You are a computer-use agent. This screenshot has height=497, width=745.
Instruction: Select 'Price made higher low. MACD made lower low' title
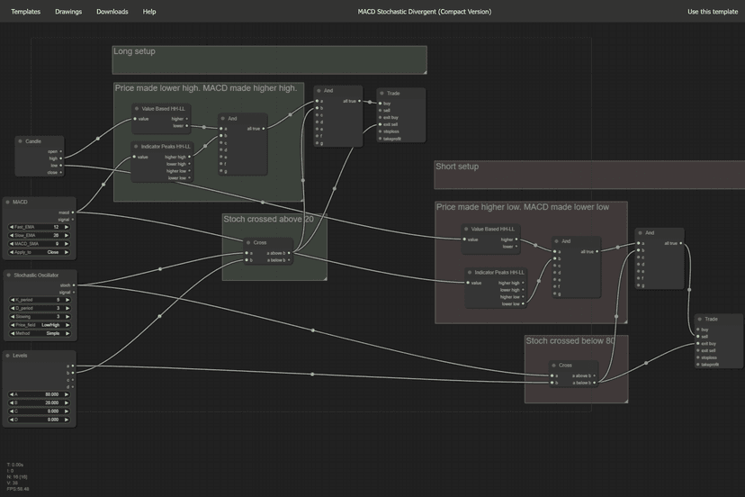click(523, 207)
